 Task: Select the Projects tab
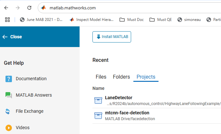[x=146, y=77]
